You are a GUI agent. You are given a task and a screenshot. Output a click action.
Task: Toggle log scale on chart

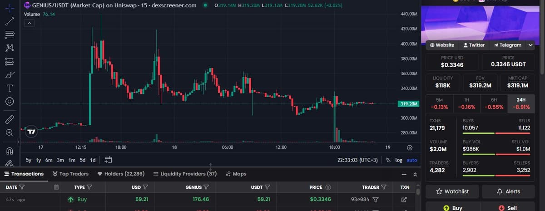point(399,160)
